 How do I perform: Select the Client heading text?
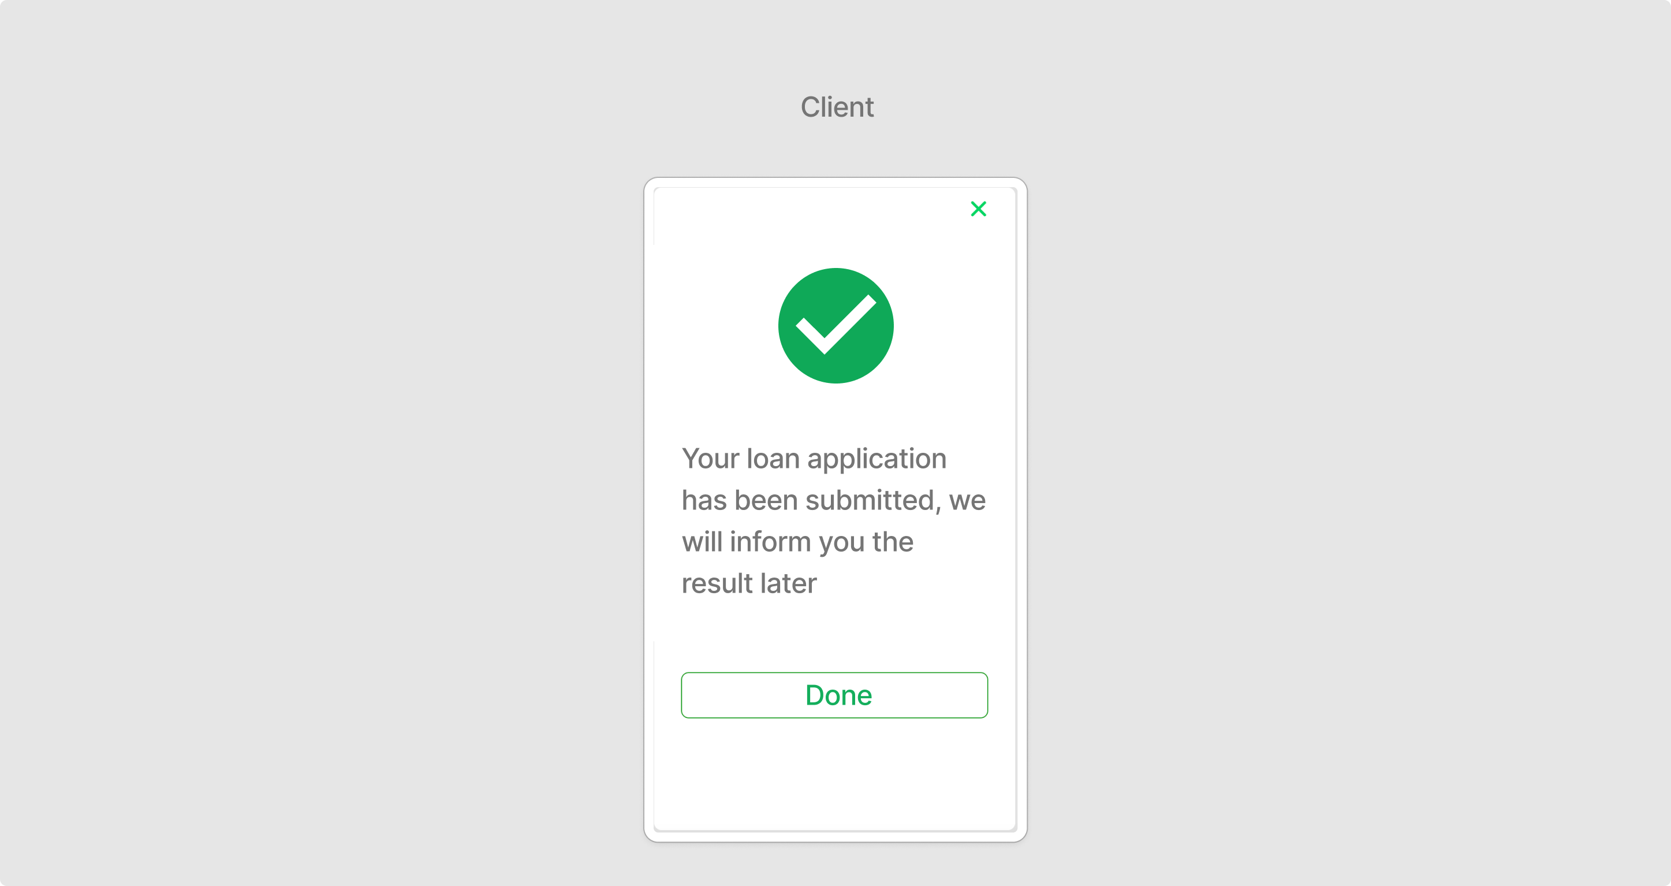[837, 106]
